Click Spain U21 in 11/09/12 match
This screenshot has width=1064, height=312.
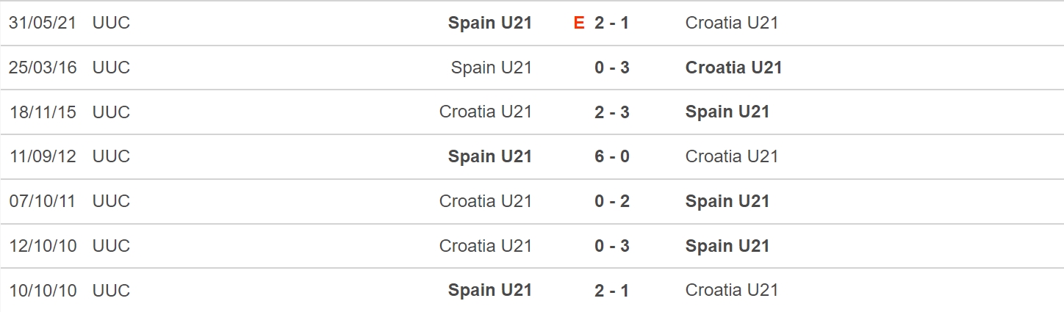point(490,156)
